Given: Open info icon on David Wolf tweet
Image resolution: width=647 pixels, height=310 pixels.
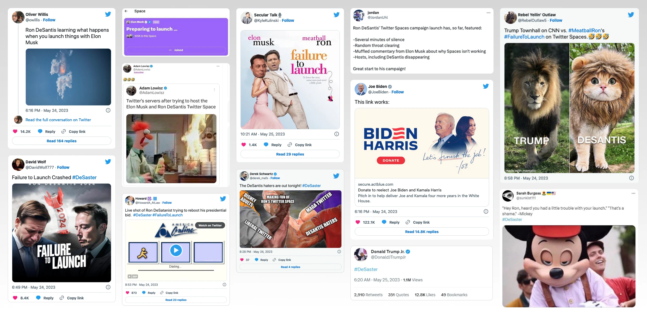Looking at the screenshot, I should point(108,287).
